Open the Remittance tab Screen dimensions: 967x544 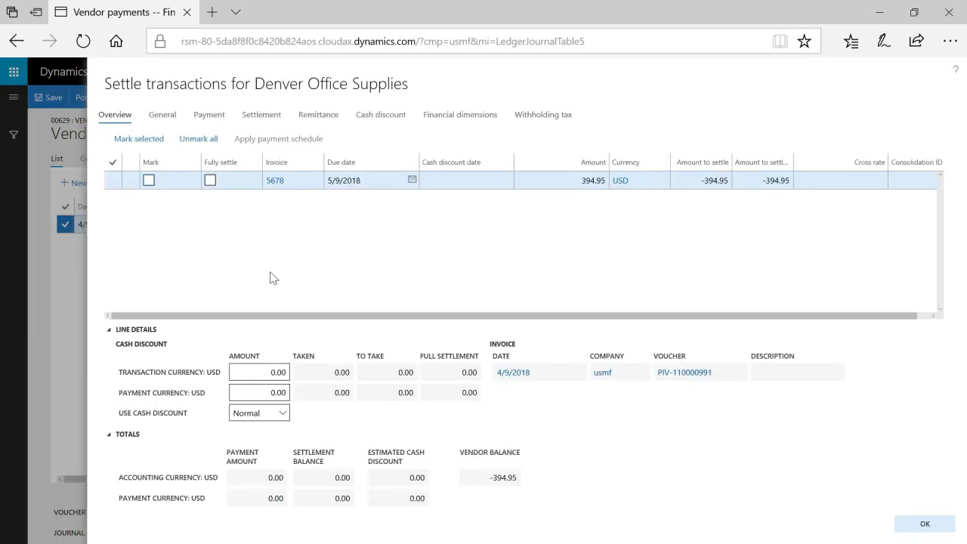[318, 115]
